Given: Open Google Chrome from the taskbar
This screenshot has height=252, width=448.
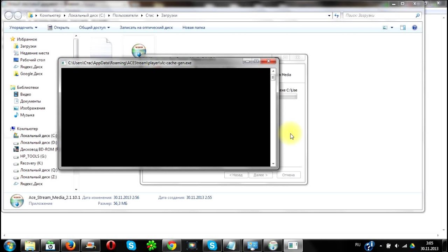Looking at the screenshot, I should pyautogui.click(x=171, y=245).
